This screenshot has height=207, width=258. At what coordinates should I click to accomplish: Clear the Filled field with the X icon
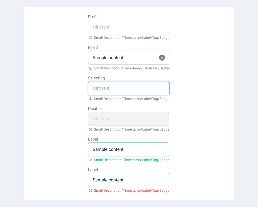pos(162,58)
